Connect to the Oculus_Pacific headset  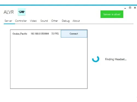74,34
